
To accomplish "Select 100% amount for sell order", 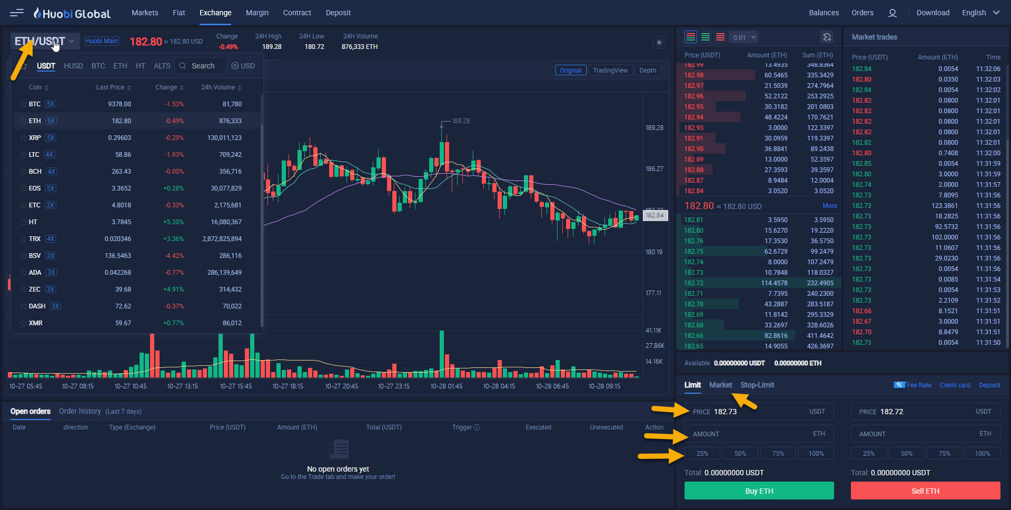I will 983,454.
